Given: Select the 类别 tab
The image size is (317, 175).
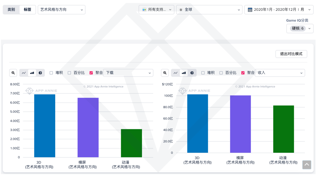Looking at the screenshot, I should click(11, 10).
